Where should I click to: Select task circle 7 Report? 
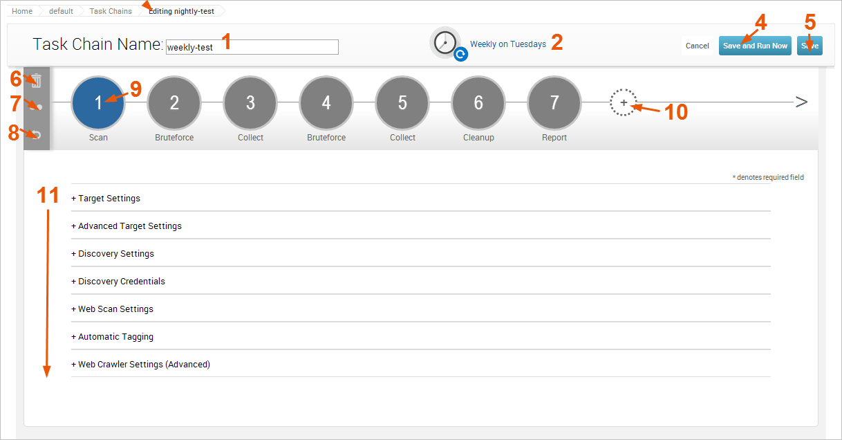point(554,102)
